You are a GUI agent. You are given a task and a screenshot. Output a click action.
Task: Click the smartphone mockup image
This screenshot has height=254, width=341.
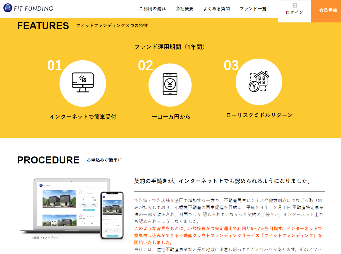point(112,215)
